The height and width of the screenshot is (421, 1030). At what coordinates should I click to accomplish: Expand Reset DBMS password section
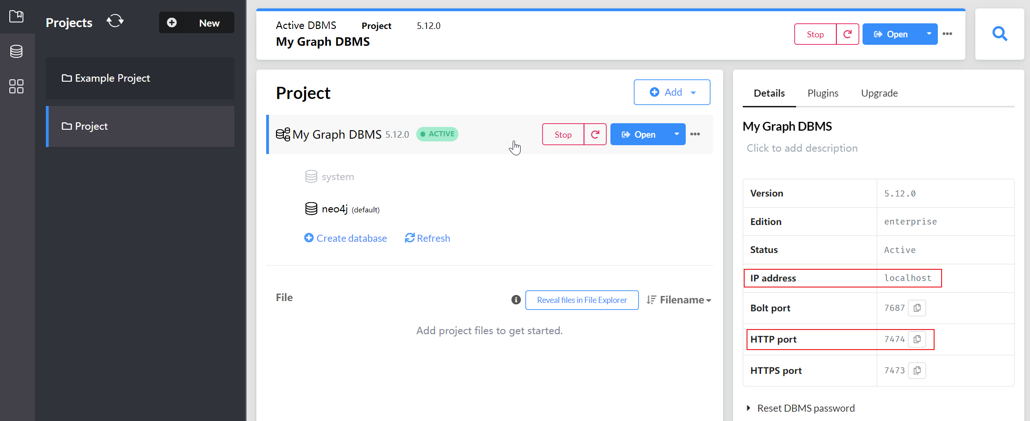(x=801, y=408)
